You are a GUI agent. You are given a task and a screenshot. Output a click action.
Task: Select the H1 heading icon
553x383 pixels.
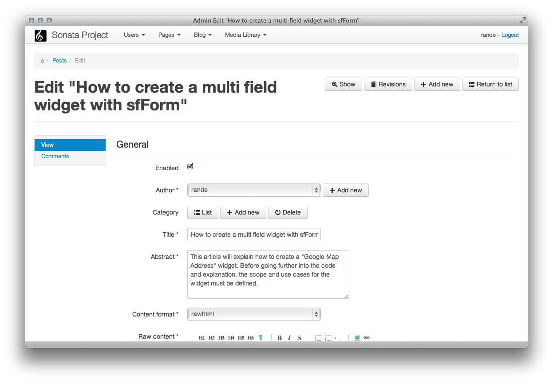pyautogui.click(x=202, y=338)
